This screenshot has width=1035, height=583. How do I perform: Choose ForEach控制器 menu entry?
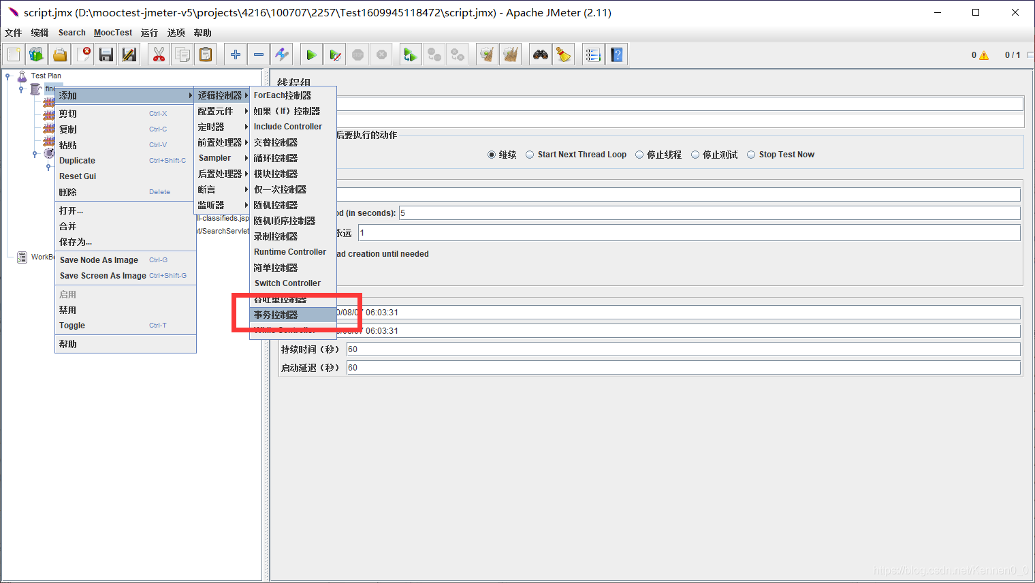tap(293, 95)
